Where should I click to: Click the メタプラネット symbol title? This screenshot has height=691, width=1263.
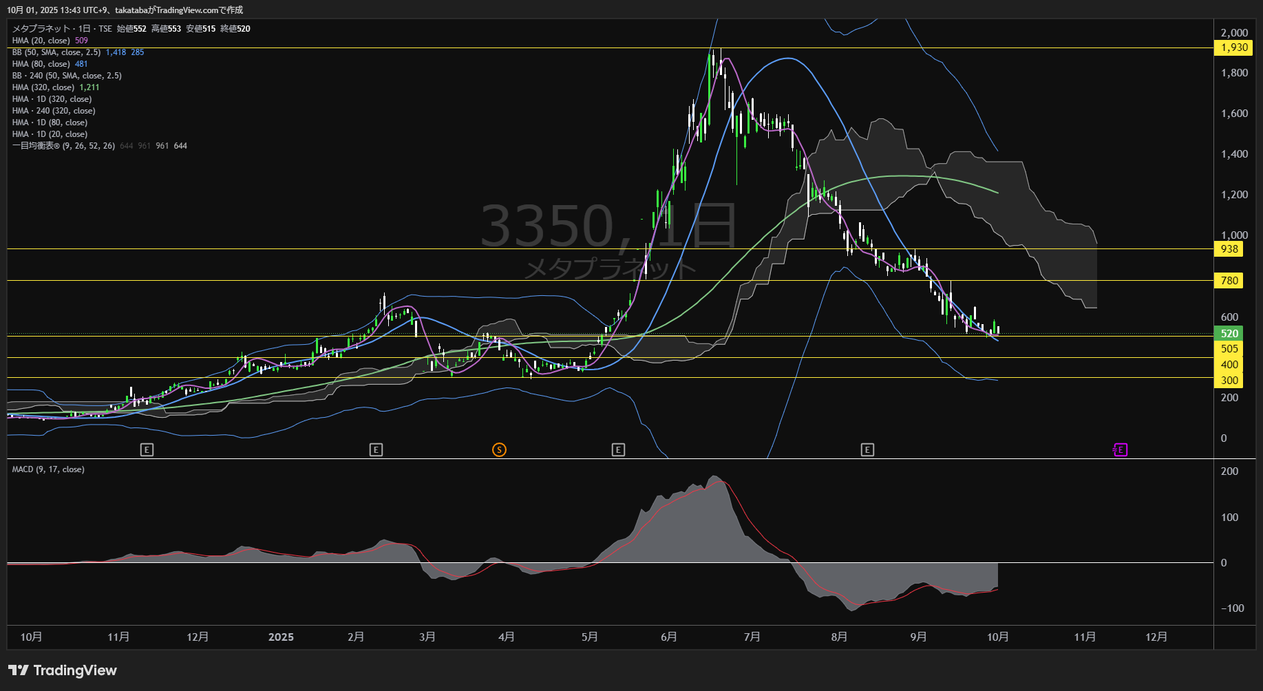click(x=41, y=29)
